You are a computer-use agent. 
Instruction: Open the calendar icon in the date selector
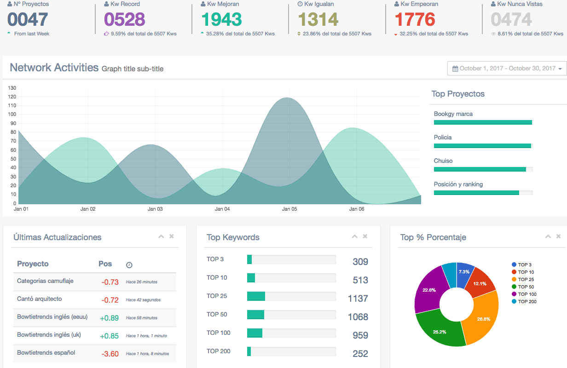[x=454, y=68]
